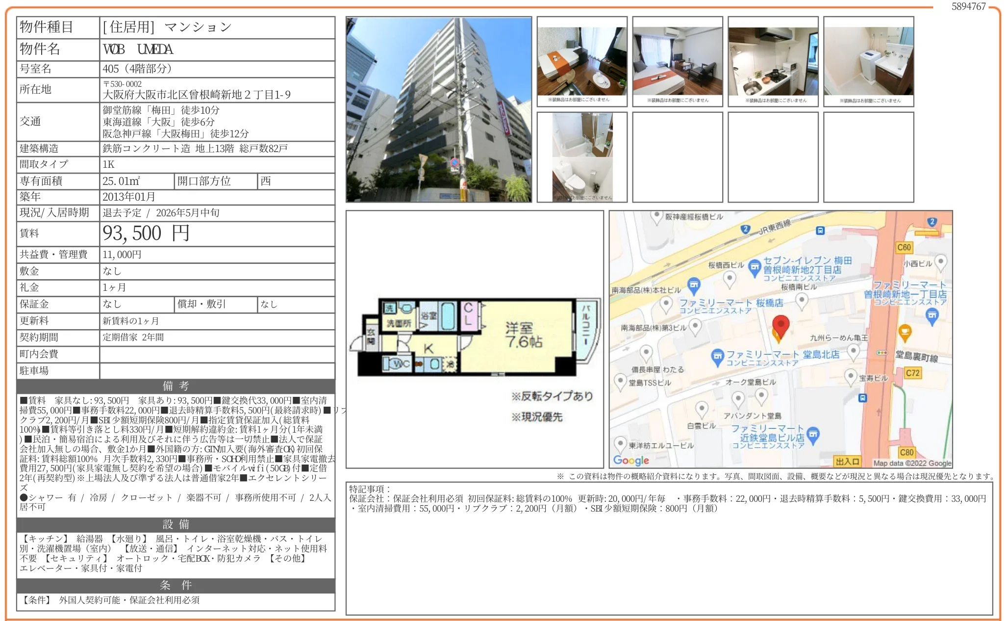Click the bus stop icon near JR東西線
Screen dimensions: 1008x621
click(820, 231)
